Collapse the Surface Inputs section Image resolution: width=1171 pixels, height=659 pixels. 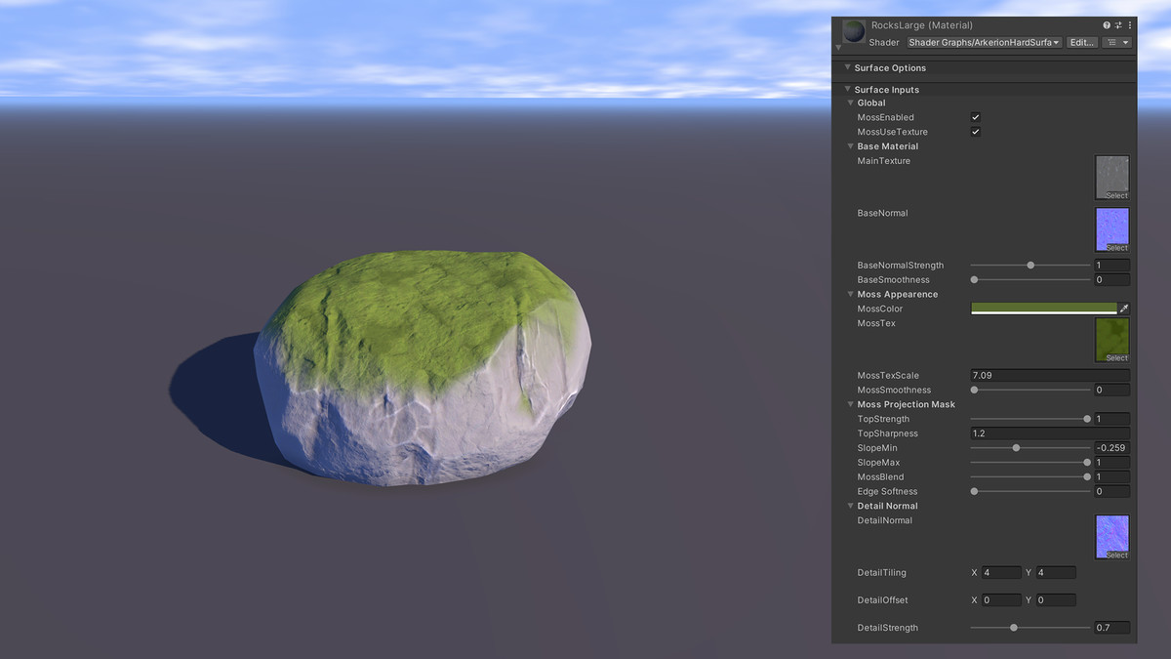pyautogui.click(x=848, y=89)
